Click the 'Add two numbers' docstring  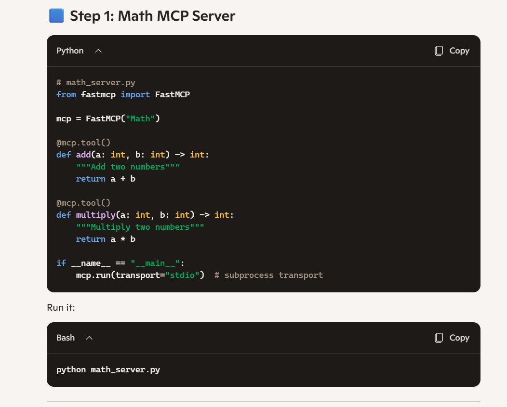click(x=128, y=167)
